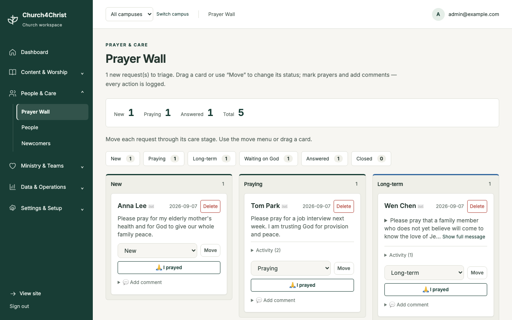Expand Add comment on Wen Chen's card
The height and width of the screenshot is (320, 512).
coord(407,305)
